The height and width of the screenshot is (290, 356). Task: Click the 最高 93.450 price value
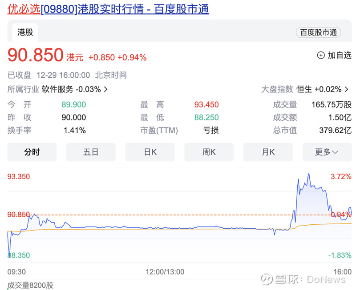(x=208, y=104)
